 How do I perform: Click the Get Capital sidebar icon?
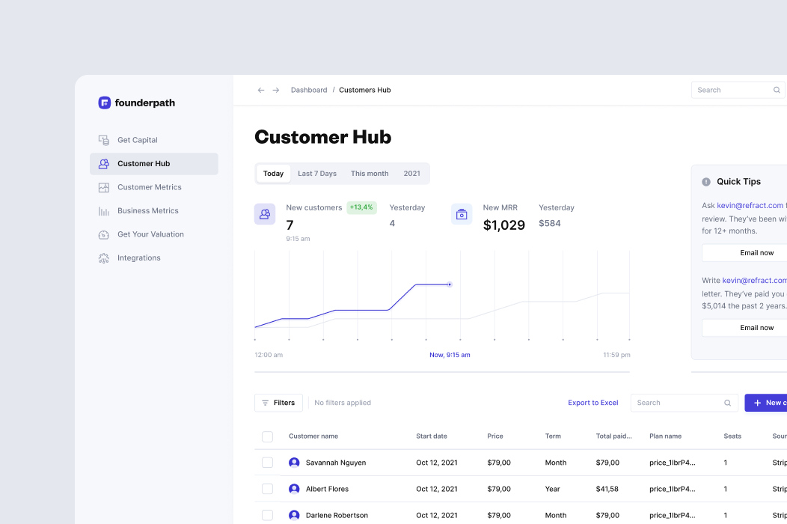click(x=104, y=140)
